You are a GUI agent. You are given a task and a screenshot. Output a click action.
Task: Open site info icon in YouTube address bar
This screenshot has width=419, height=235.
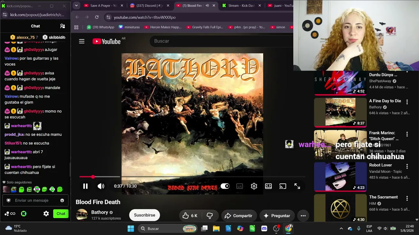pyautogui.click(x=108, y=17)
